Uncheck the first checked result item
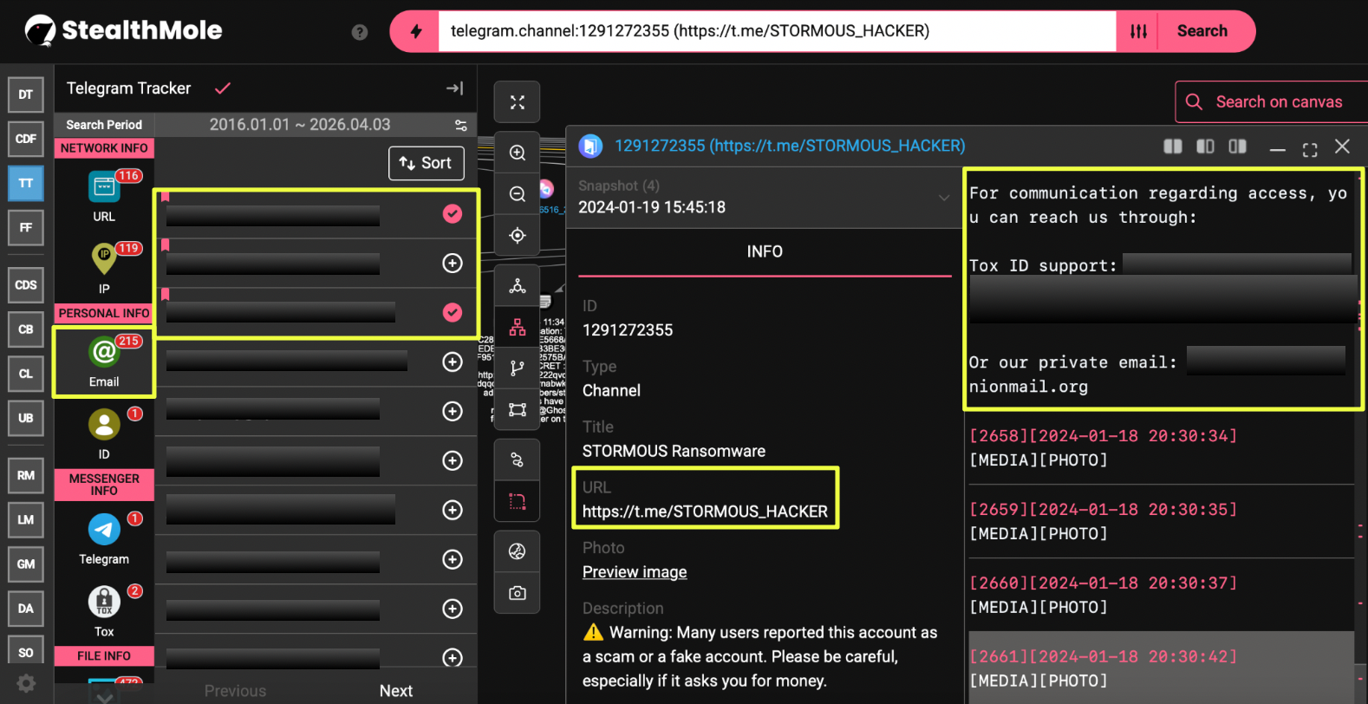Screen dimensions: 1368x704 453,214
